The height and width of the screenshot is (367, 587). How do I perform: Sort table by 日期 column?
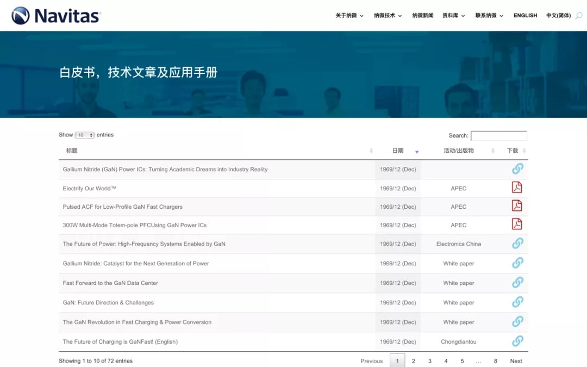pos(398,151)
